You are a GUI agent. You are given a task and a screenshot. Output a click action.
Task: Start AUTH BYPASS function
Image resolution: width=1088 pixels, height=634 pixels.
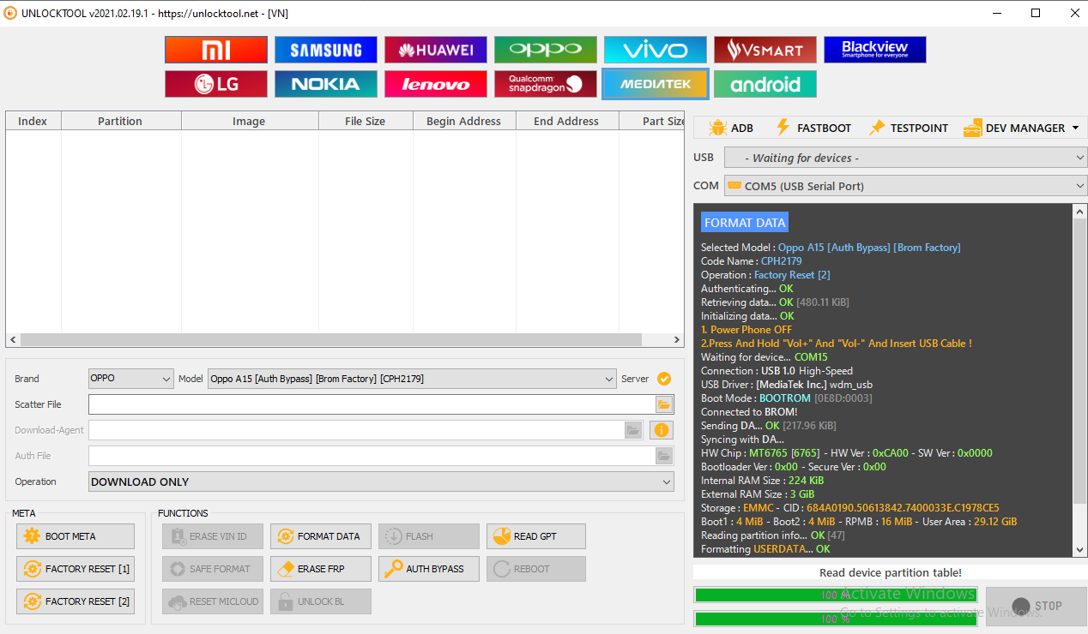pos(429,569)
